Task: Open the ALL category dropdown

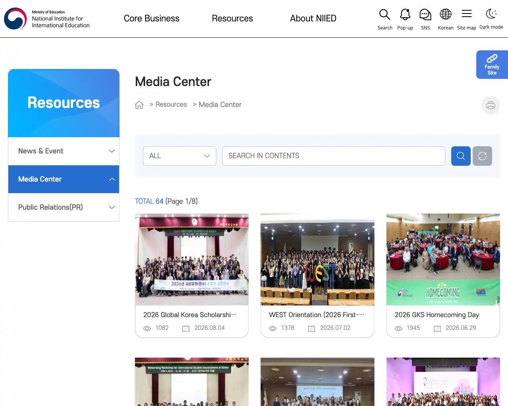Action: point(179,156)
